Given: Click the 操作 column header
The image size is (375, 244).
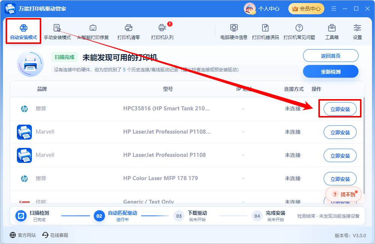Looking at the screenshot, I should (316, 89).
